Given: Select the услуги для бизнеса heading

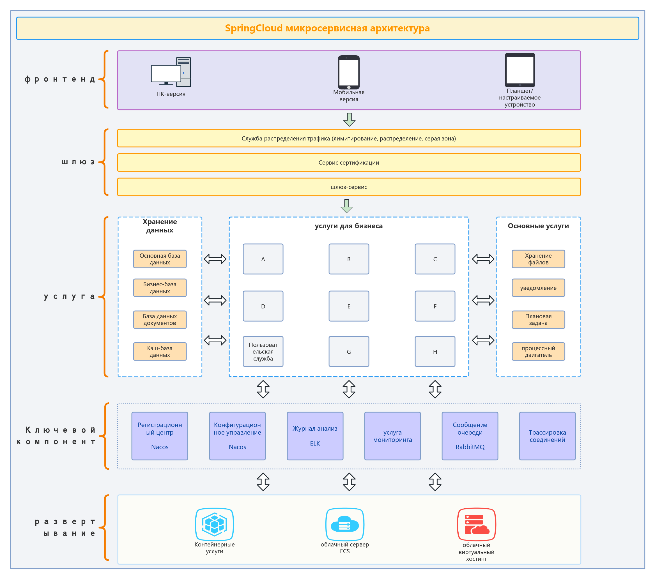Looking at the screenshot, I should [349, 226].
